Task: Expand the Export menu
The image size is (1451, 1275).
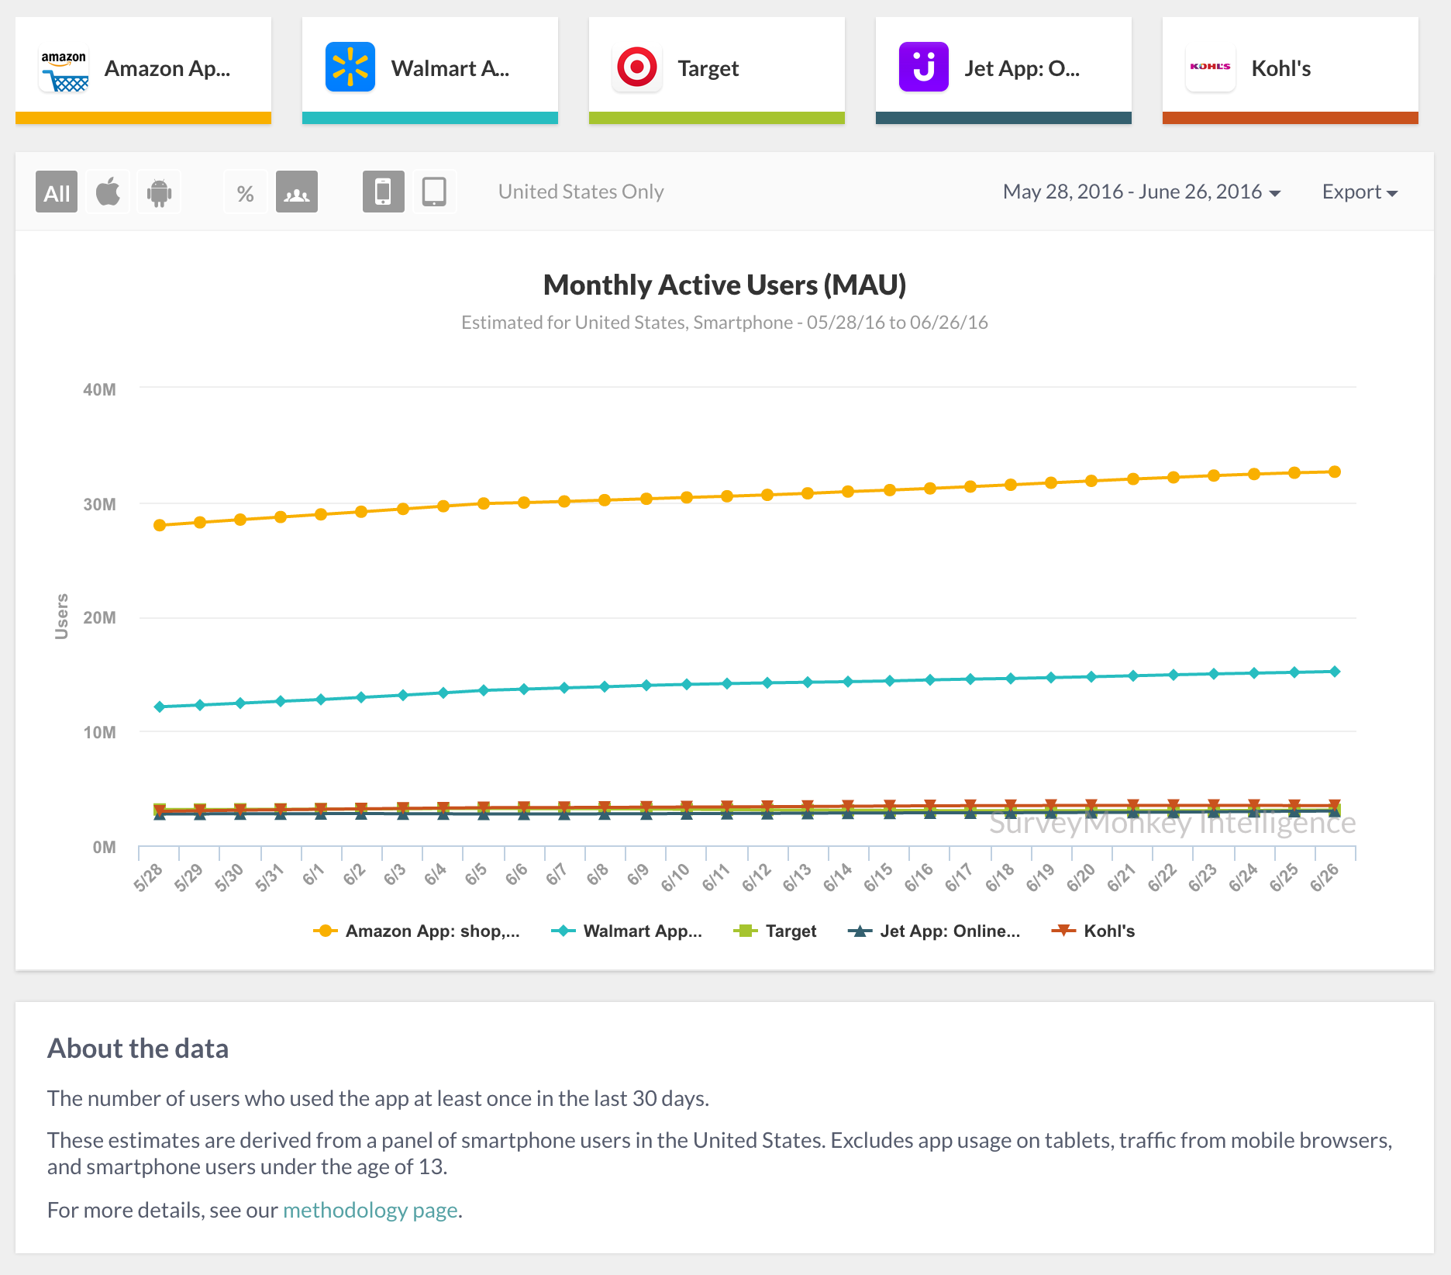Action: point(1360,192)
